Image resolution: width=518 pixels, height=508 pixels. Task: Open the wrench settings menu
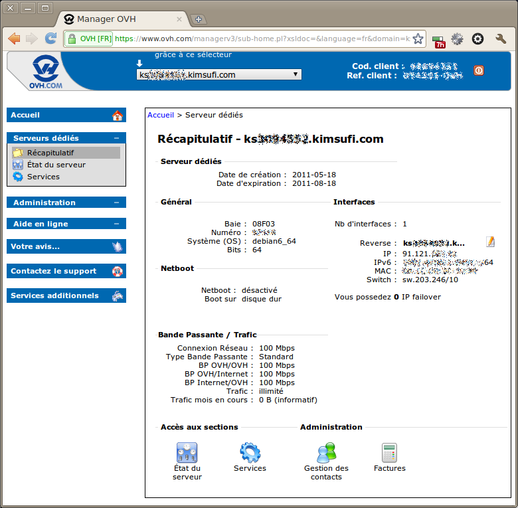click(501, 39)
